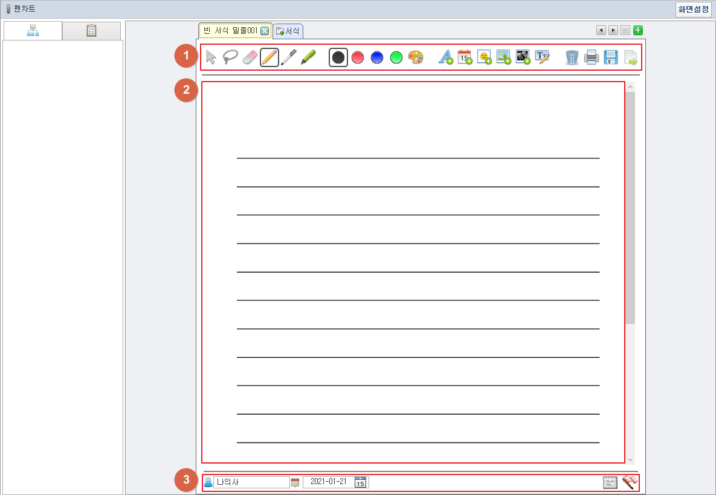
Task: Open the clipboard tab in left panel
Action: [91, 31]
